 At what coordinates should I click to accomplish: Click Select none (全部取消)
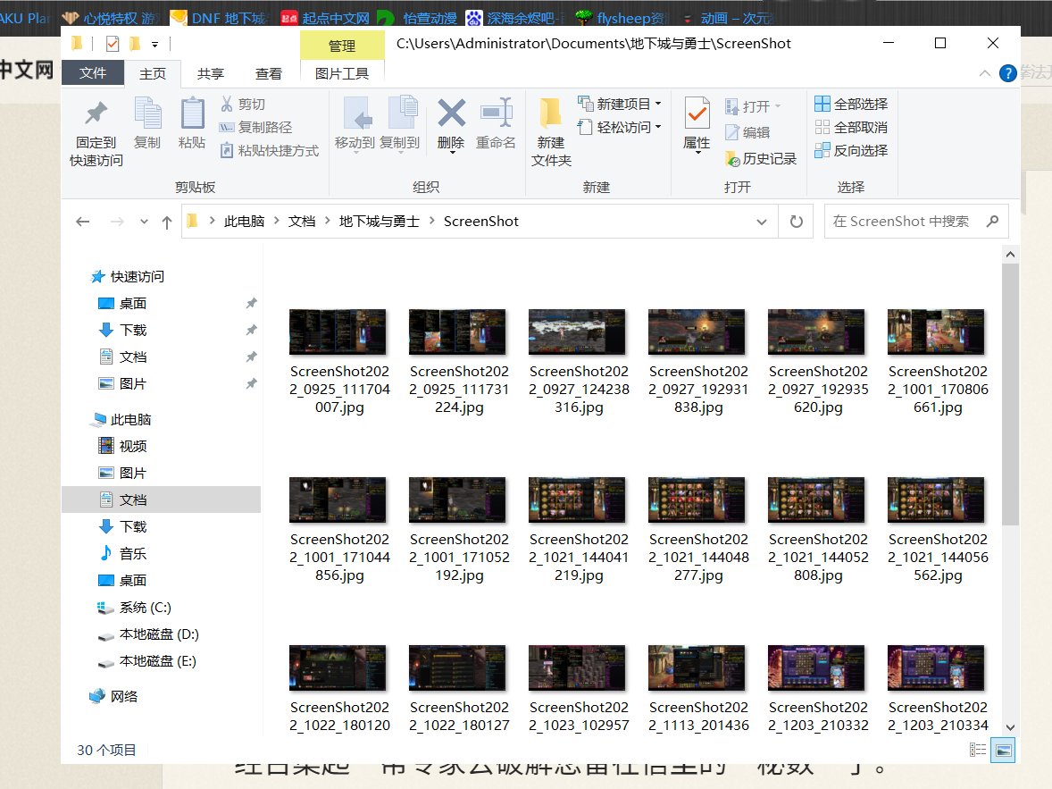[851, 127]
